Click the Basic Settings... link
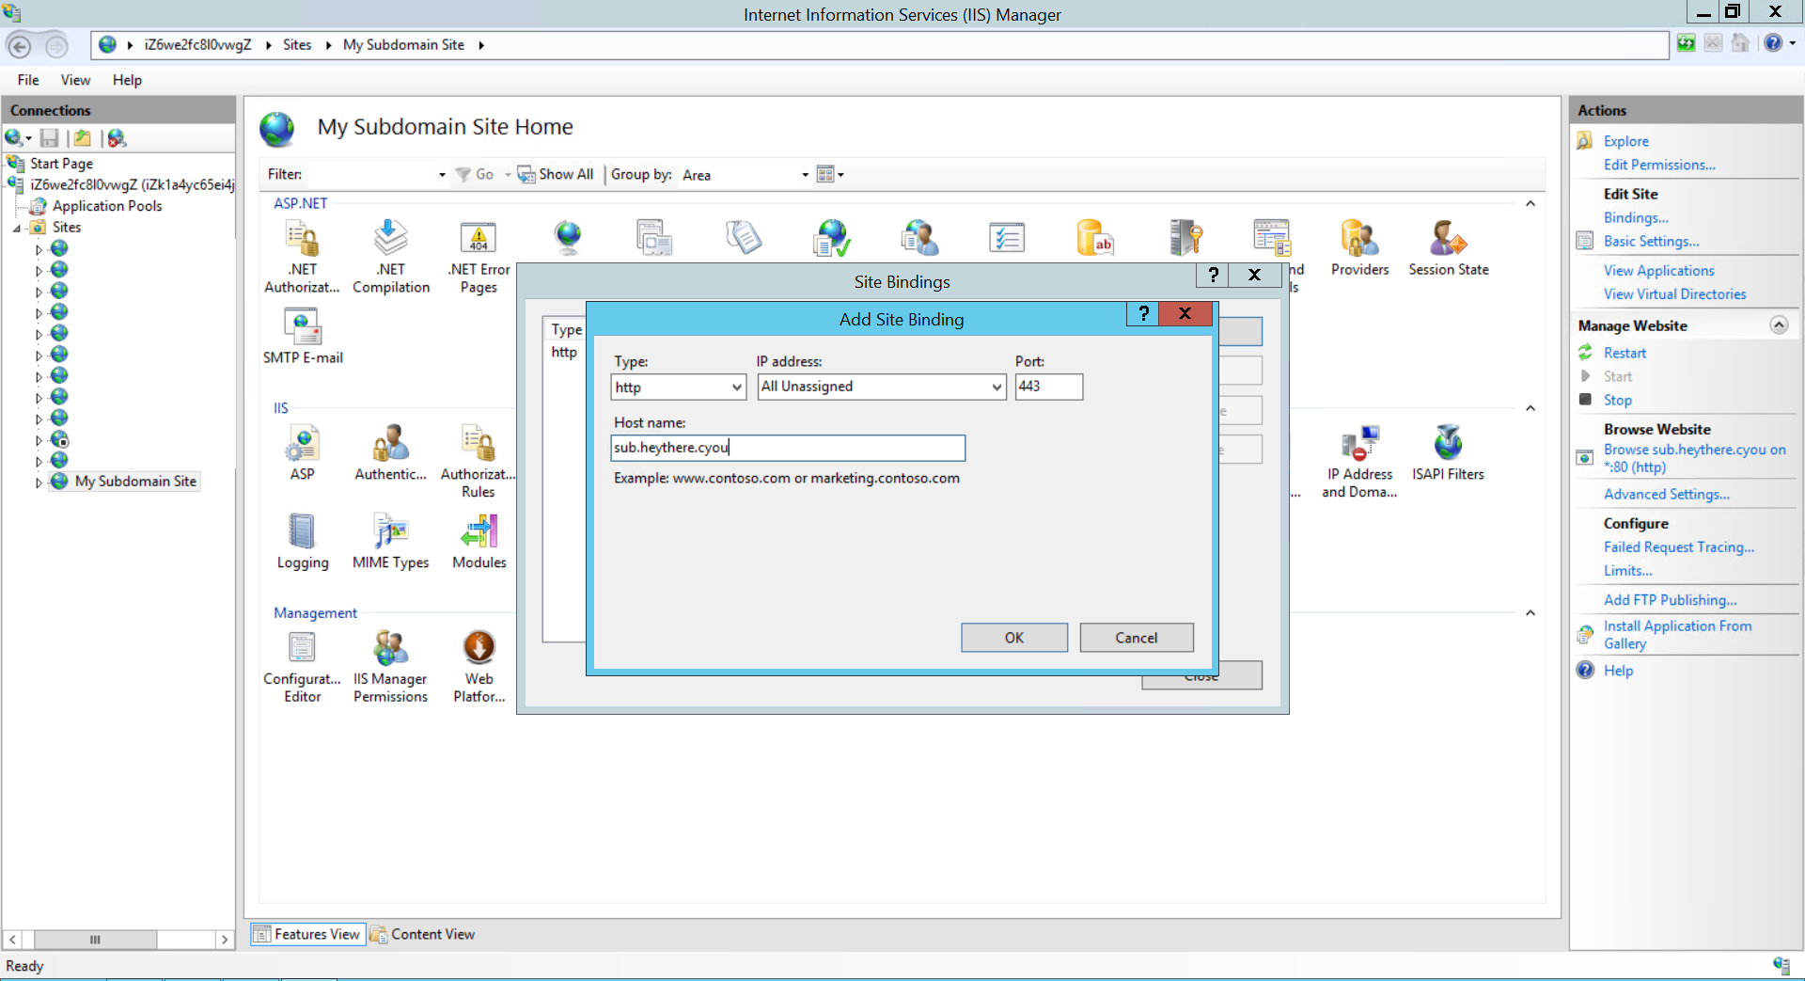Image resolution: width=1805 pixels, height=981 pixels. coord(1651,242)
